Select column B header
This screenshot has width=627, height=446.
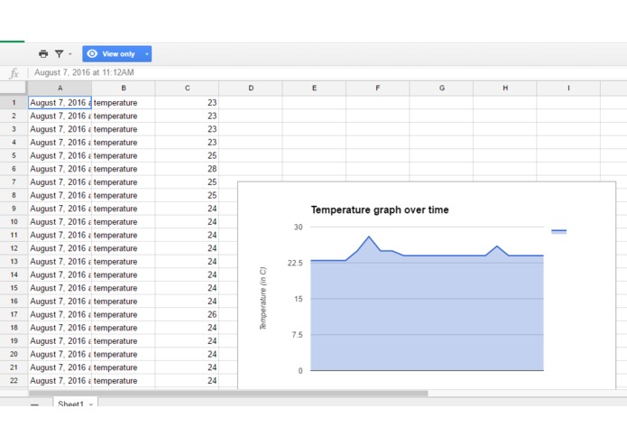point(124,88)
